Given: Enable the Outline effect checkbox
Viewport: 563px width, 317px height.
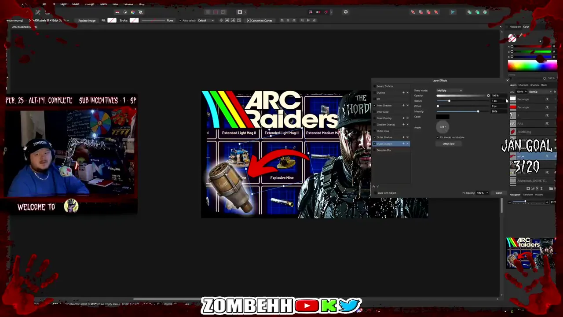Looking at the screenshot, I should point(374,92).
